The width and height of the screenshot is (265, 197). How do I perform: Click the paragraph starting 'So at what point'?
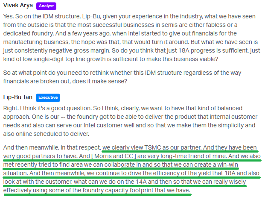[122, 77]
